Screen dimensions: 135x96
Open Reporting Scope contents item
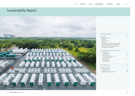tap(105, 41)
